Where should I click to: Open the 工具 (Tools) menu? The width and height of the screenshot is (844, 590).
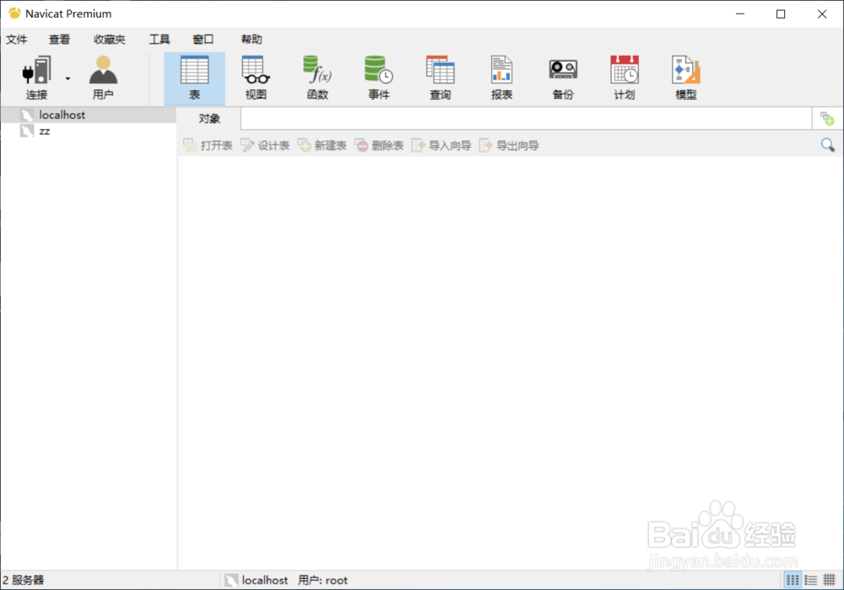click(160, 39)
